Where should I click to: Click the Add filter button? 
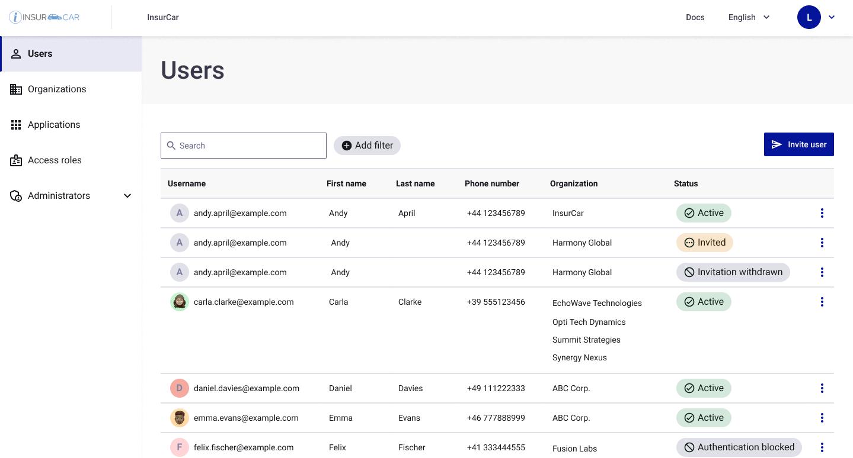(x=367, y=145)
